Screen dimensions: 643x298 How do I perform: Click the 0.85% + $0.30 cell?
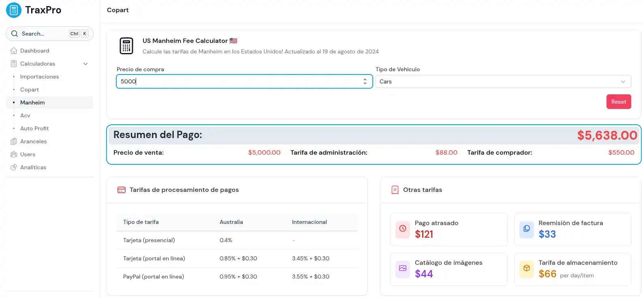[238, 258]
